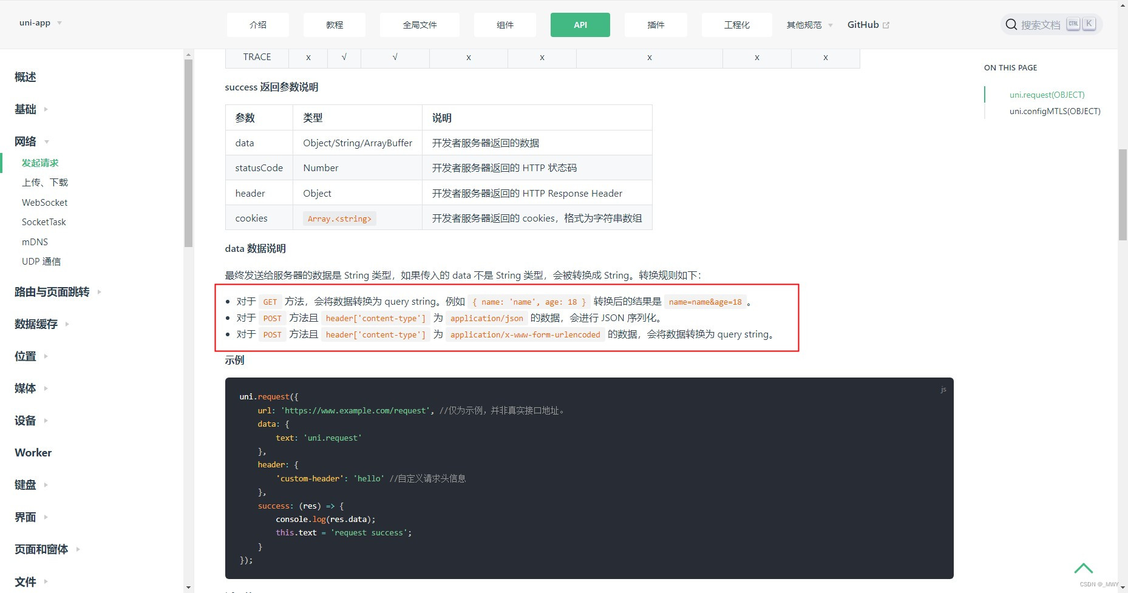Select WebSocket in the sidebar
The width and height of the screenshot is (1128, 593).
(x=44, y=202)
